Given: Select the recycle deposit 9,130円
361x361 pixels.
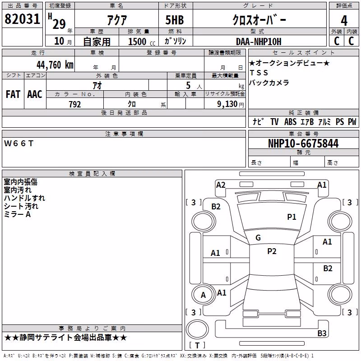Looking at the screenshot, I should 231,104.
